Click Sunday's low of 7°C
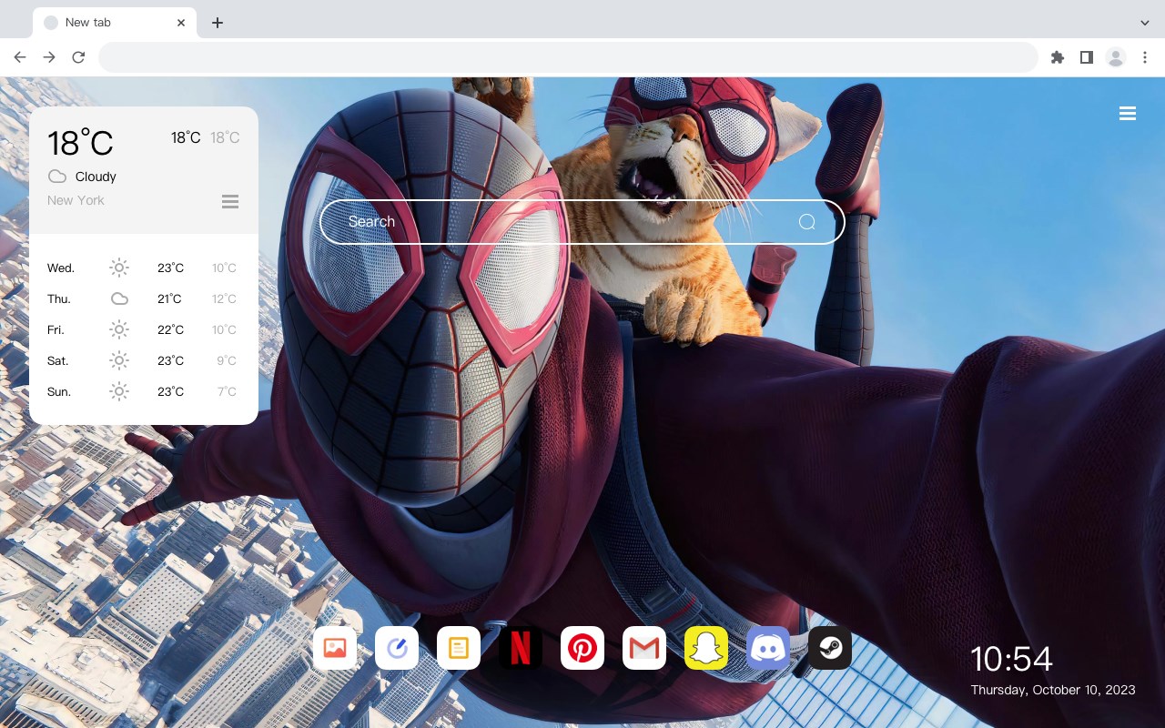 (227, 391)
